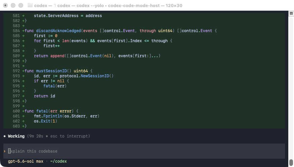Click 'fatal(err)' call on line 595
This screenshot has height=167, width=294.
(55, 86)
